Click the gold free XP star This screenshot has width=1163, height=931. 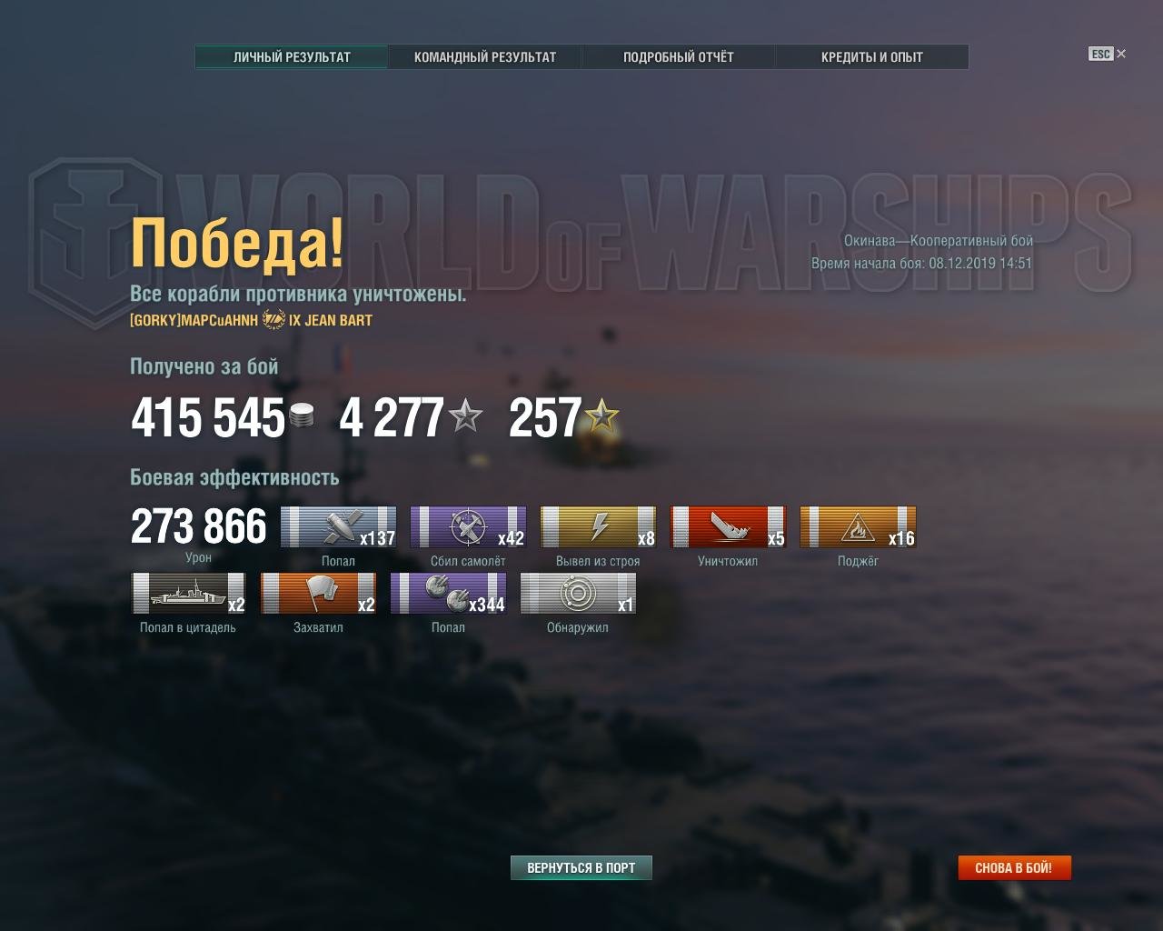(x=601, y=416)
